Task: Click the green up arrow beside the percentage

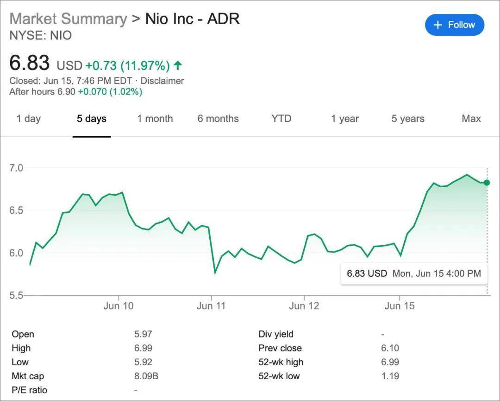Action: [178, 65]
